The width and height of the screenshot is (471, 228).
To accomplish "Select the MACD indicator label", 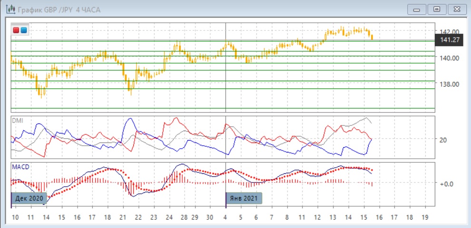I will [x=20, y=167].
